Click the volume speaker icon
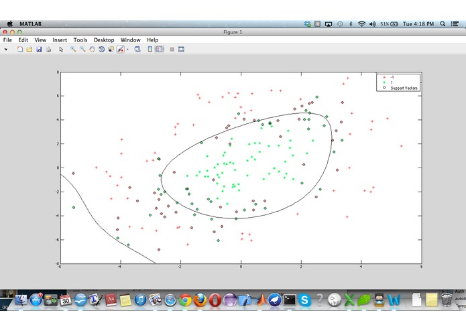 372,24
